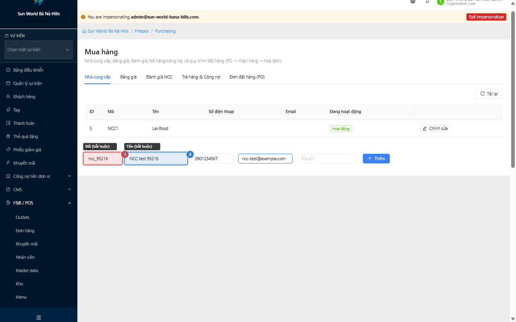The height and width of the screenshot is (322, 516).
Task: Select the Trả hàng & Công nợ tab
Action: 201,77
